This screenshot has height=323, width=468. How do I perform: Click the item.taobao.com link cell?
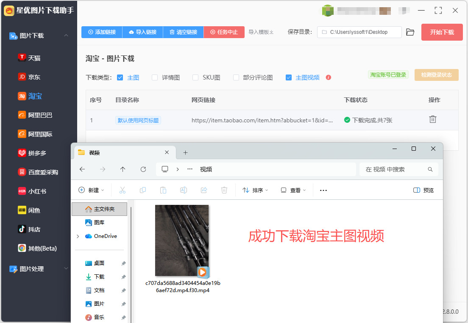(x=262, y=120)
